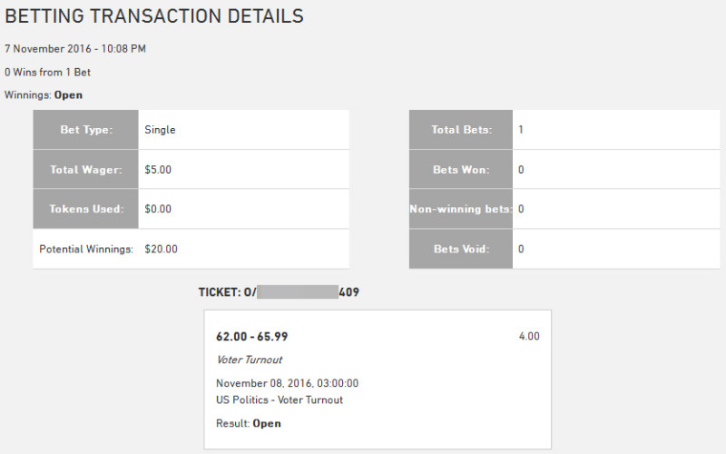Screen dimensions: 726x454
Task: Open the US Politics - Voter Turnout event
Action: [x=280, y=400]
